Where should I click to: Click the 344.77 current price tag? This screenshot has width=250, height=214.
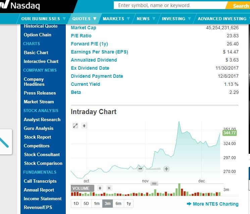[230, 133]
